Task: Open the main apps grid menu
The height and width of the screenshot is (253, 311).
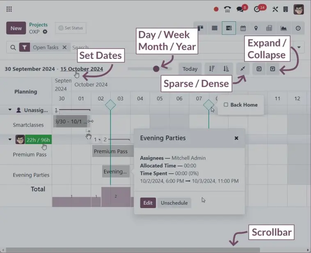Action: 9,9
